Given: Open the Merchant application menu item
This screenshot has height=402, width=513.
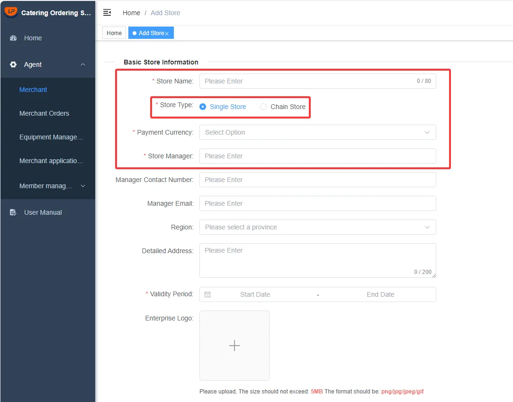Looking at the screenshot, I should pos(48,161).
